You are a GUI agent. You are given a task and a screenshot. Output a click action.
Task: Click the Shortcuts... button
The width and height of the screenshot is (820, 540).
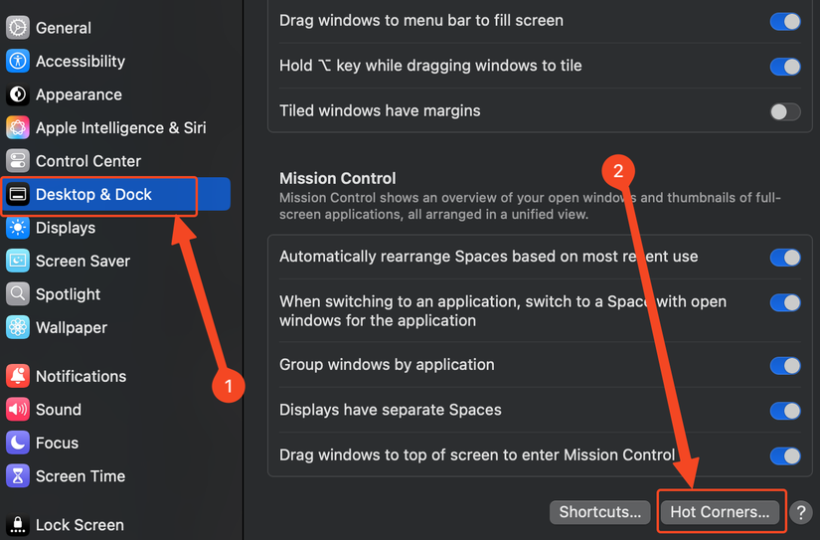(599, 512)
